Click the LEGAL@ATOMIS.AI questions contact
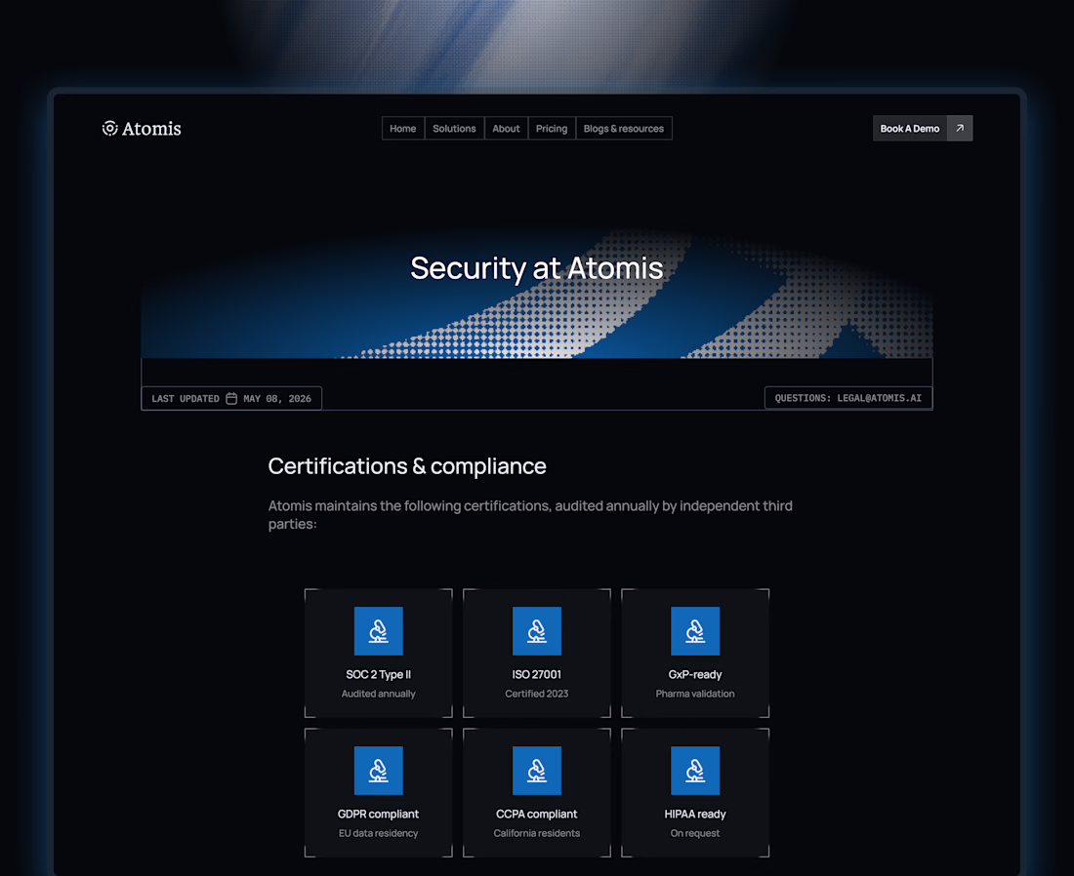Image resolution: width=1074 pixels, height=876 pixels. [x=847, y=398]
